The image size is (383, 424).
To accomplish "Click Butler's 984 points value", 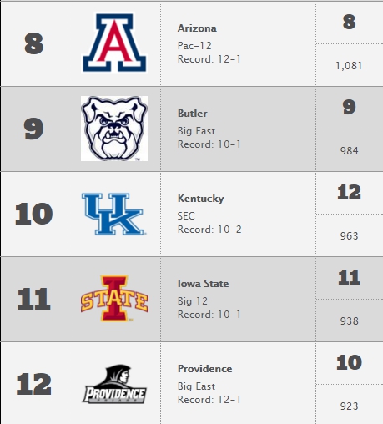I will [349, 151].
